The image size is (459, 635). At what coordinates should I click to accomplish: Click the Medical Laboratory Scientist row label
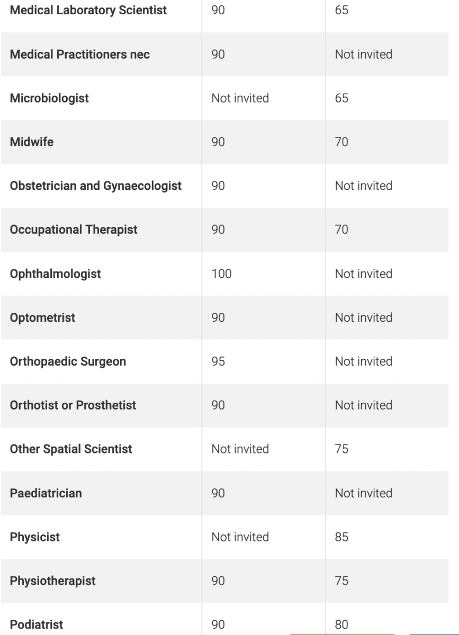pyautogui.click(x=88, y=11)
